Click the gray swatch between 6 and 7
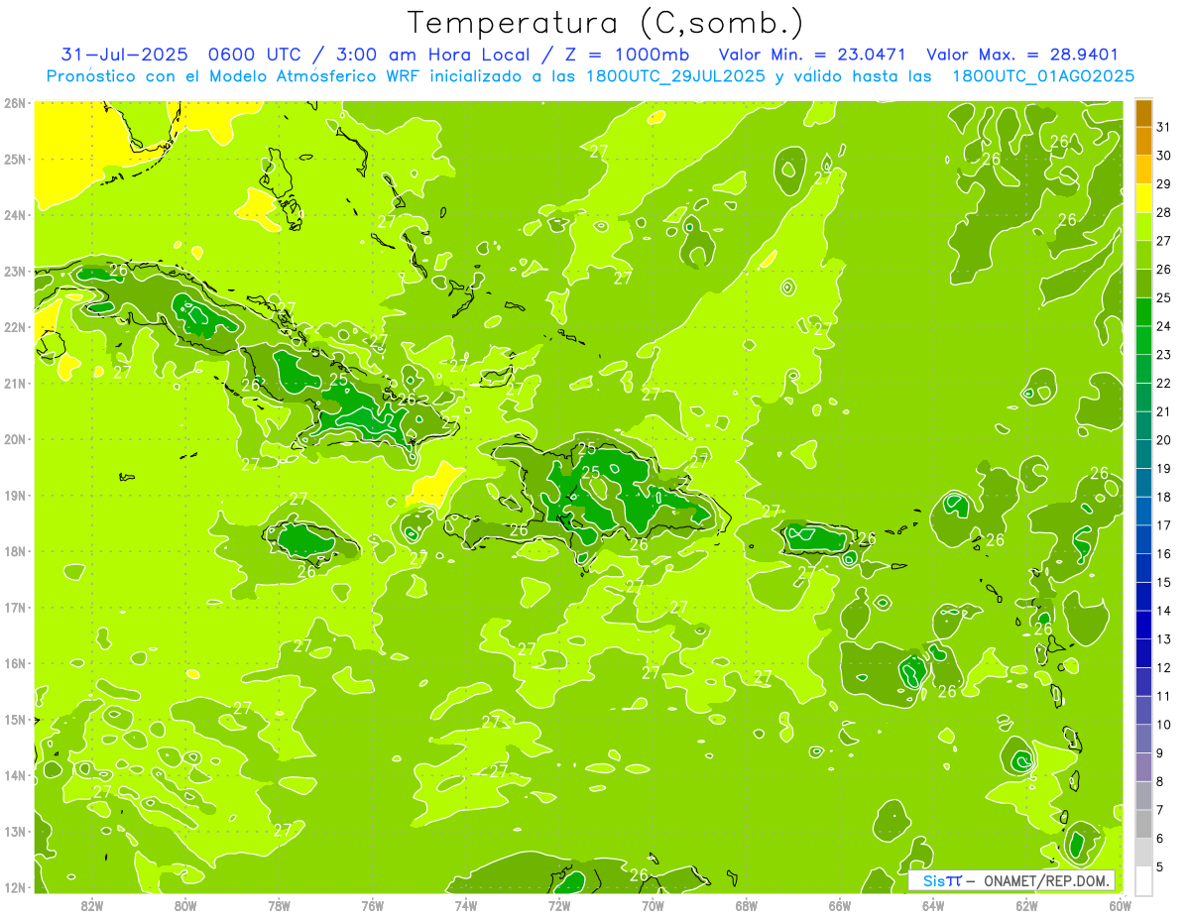1190x919 pixels. pos(1143,824)
